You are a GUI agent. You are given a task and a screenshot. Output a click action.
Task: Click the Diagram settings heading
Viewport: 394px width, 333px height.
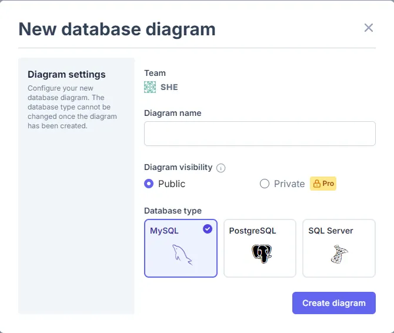point(66,74)
